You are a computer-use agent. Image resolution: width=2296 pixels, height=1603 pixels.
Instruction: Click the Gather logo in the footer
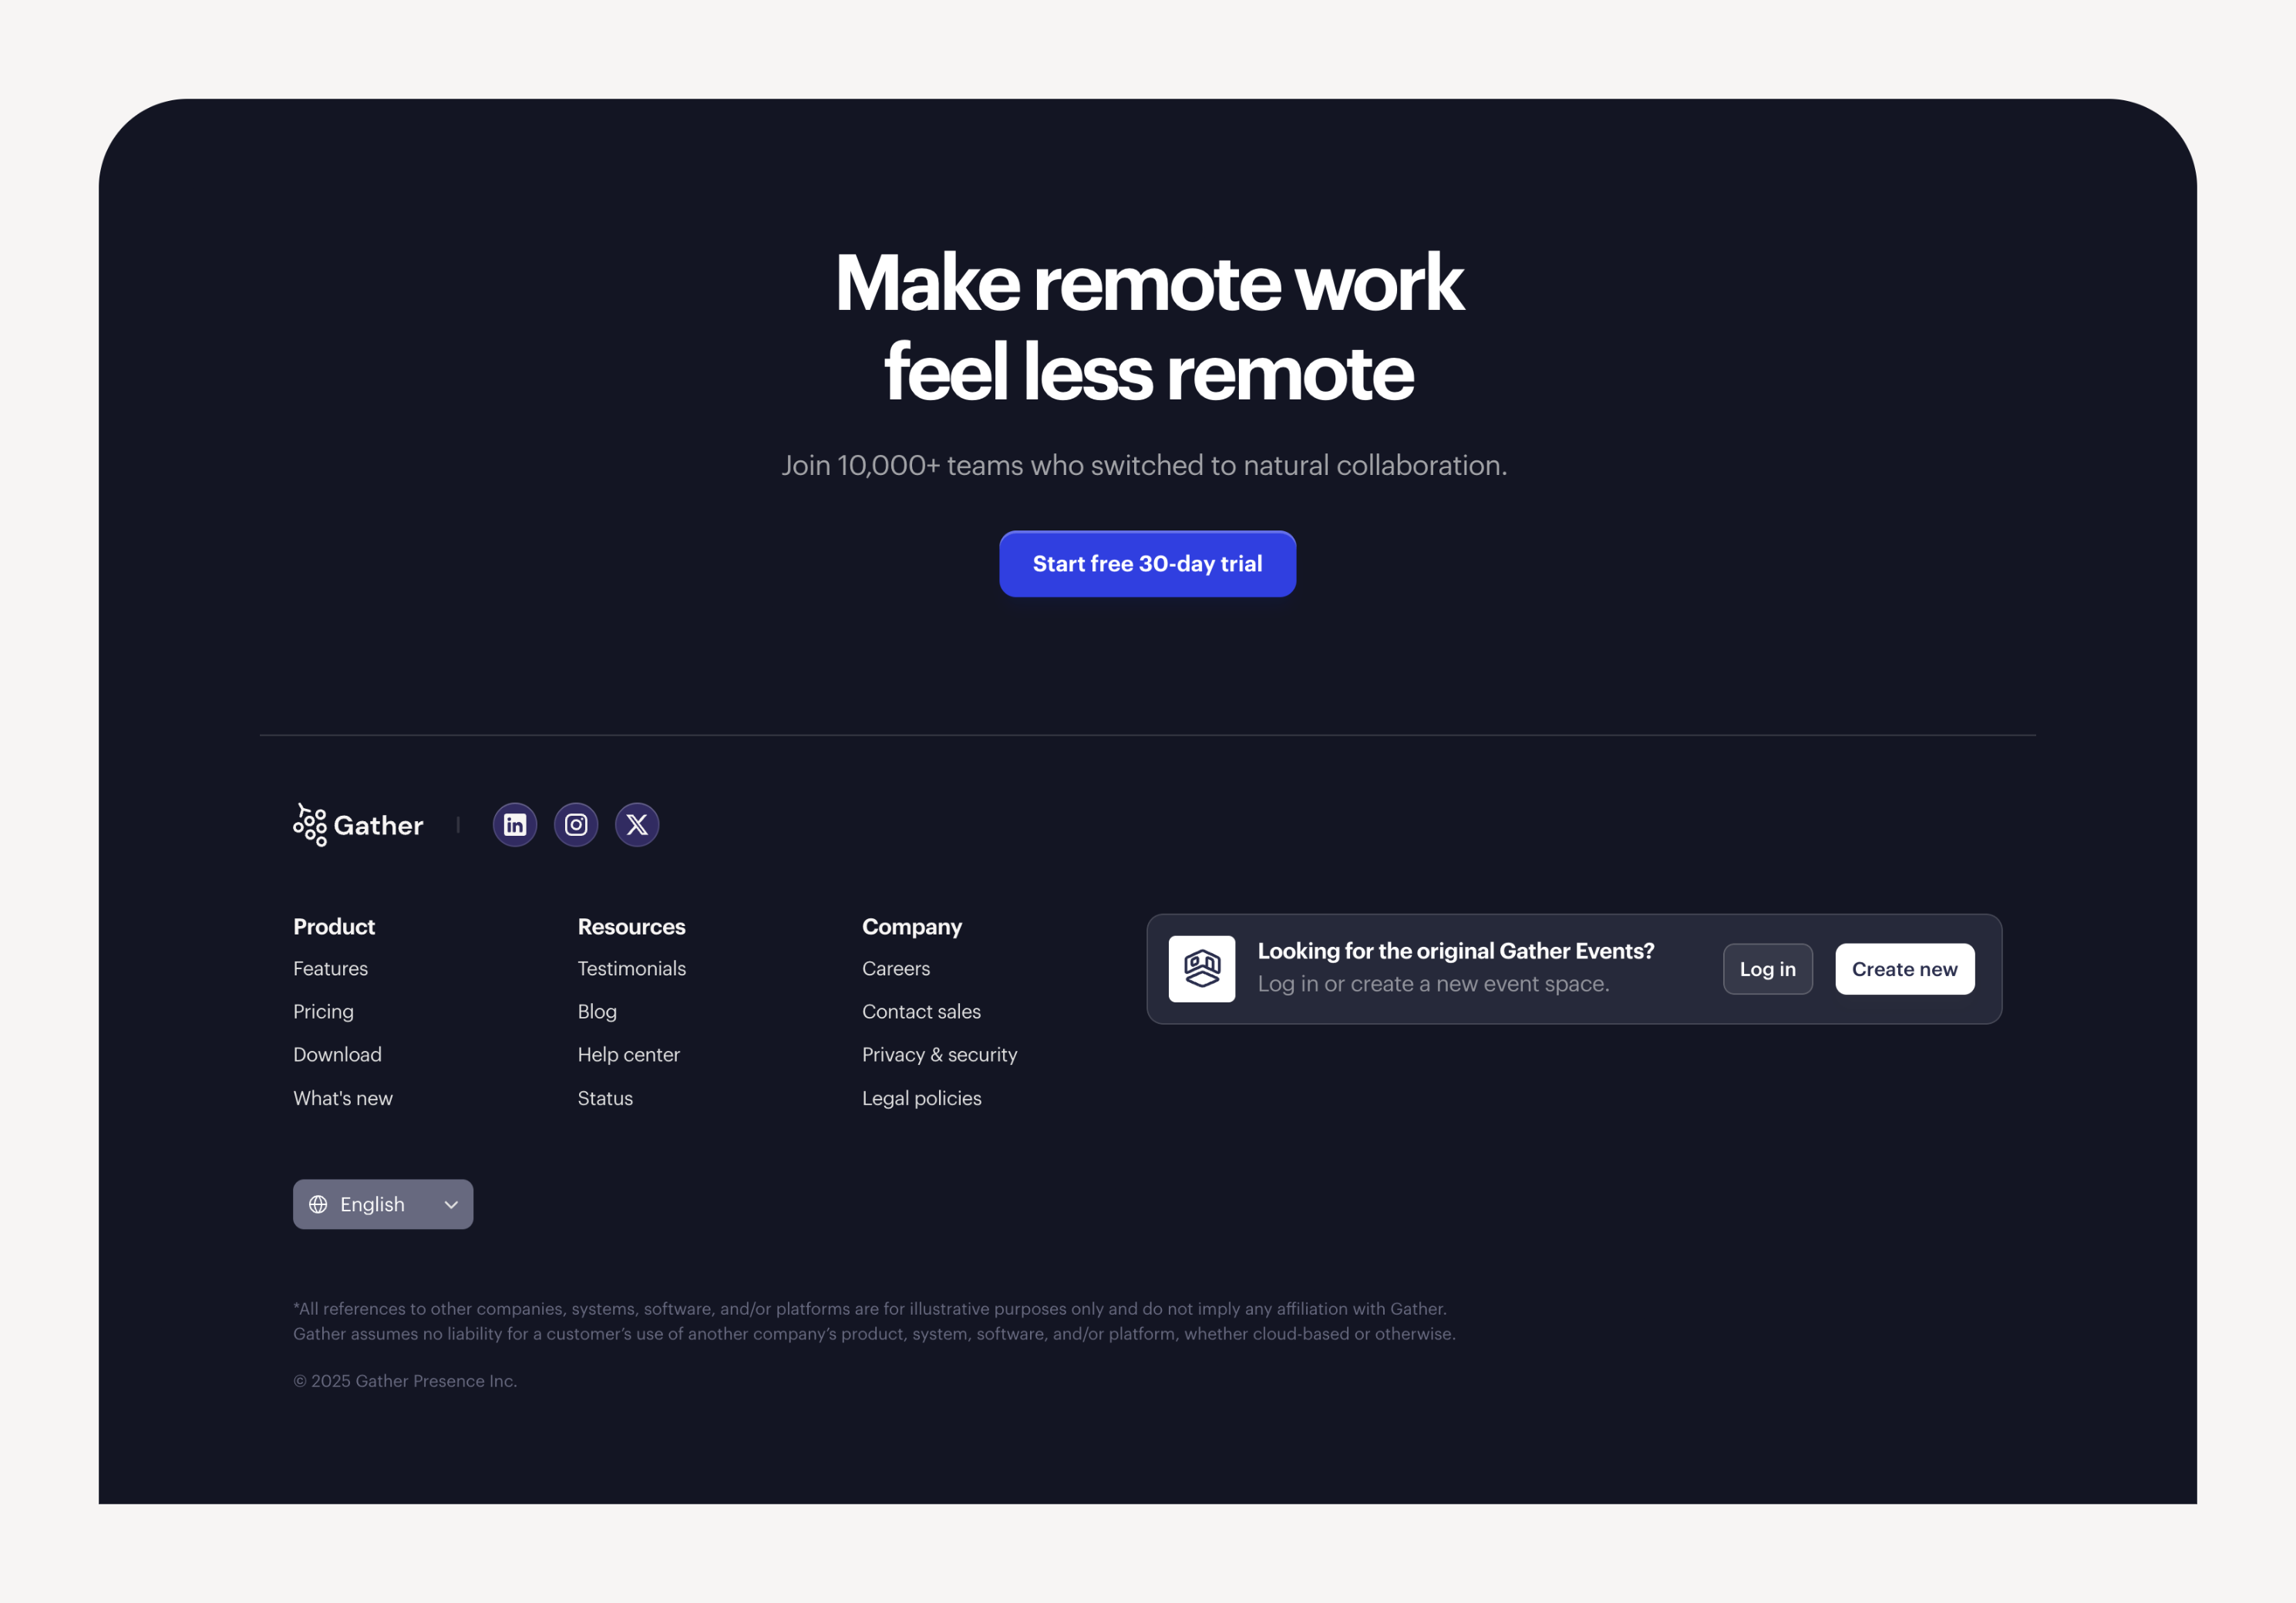(357, 824)
